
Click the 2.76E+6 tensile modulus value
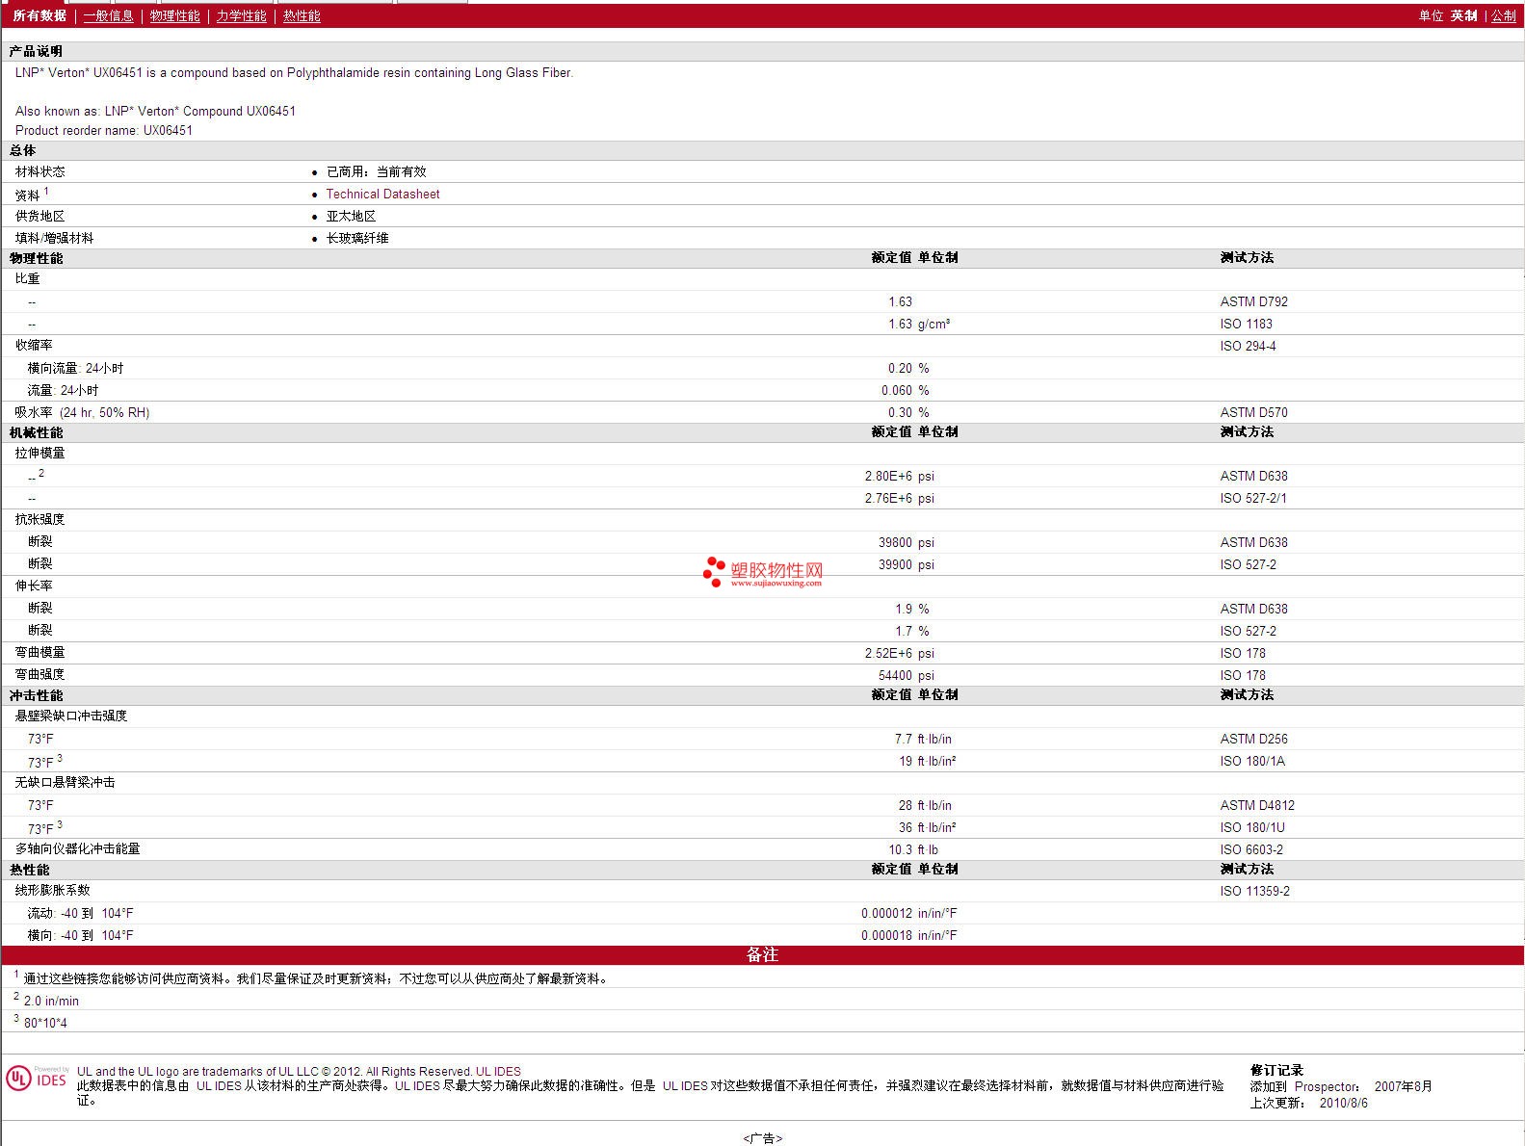click(x=888, y=499)
